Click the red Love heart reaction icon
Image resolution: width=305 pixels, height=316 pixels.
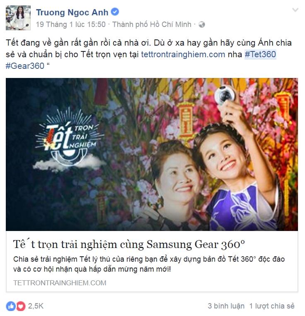[x=21, y=306]
